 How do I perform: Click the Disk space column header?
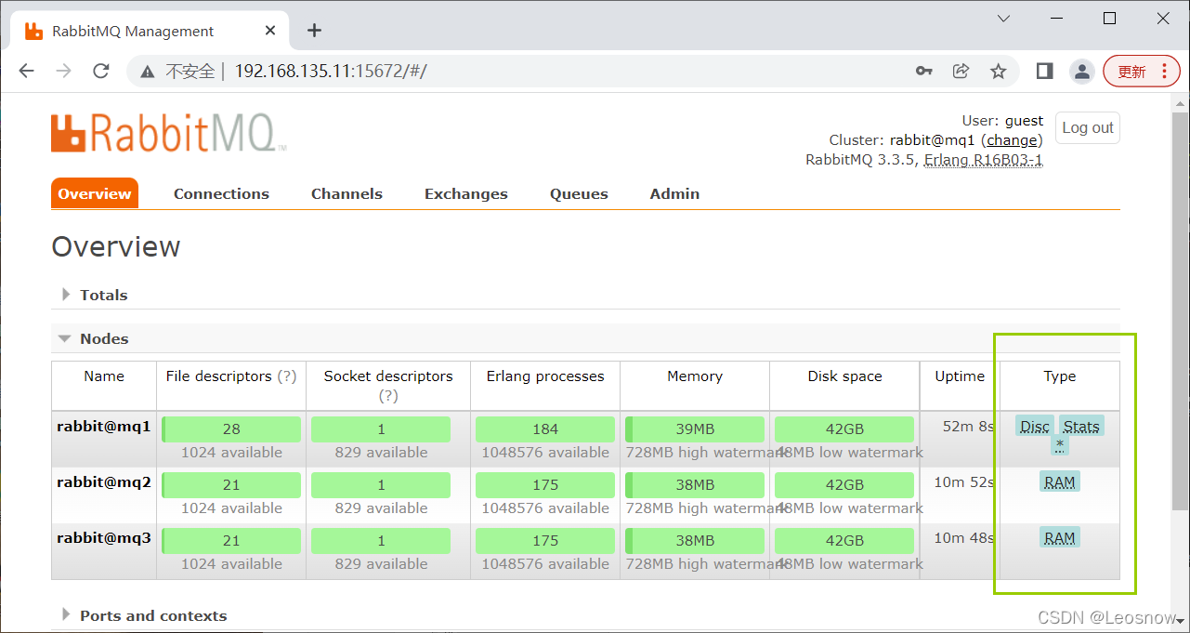tap(844, 376)
